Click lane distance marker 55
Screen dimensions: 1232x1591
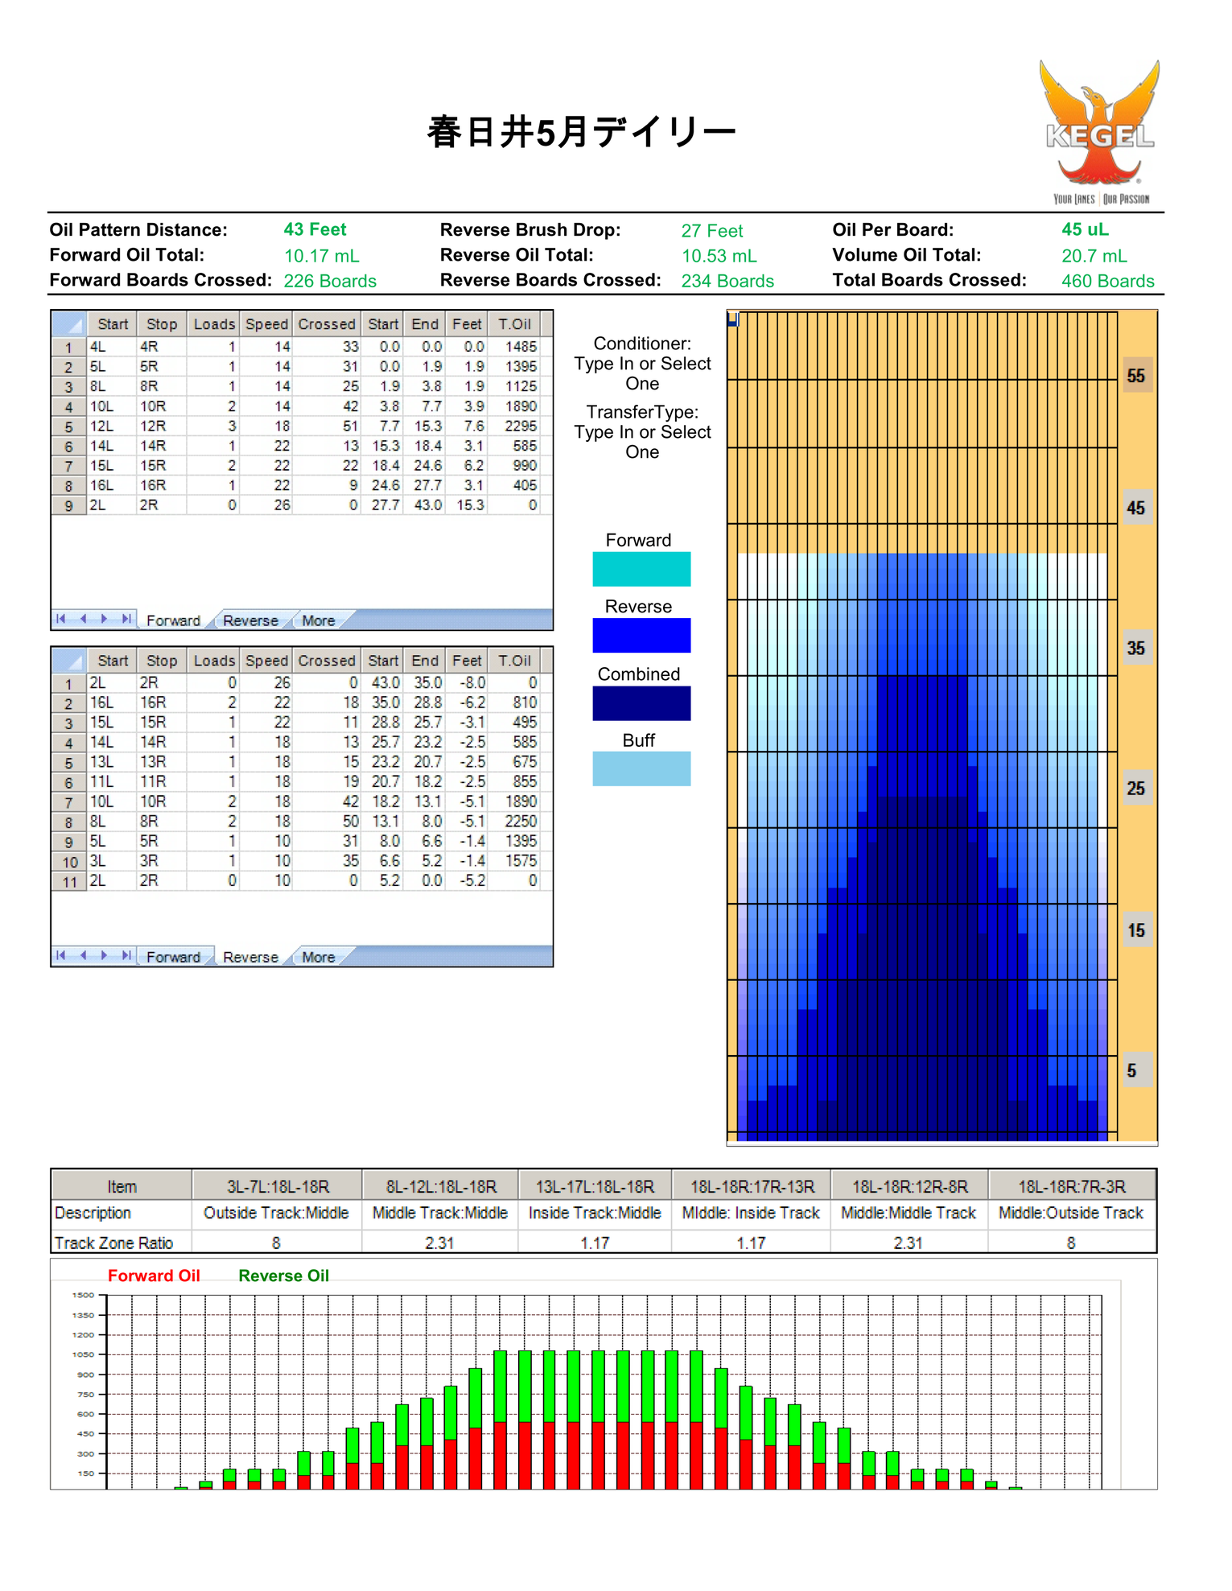click(x=1137, y=376)
